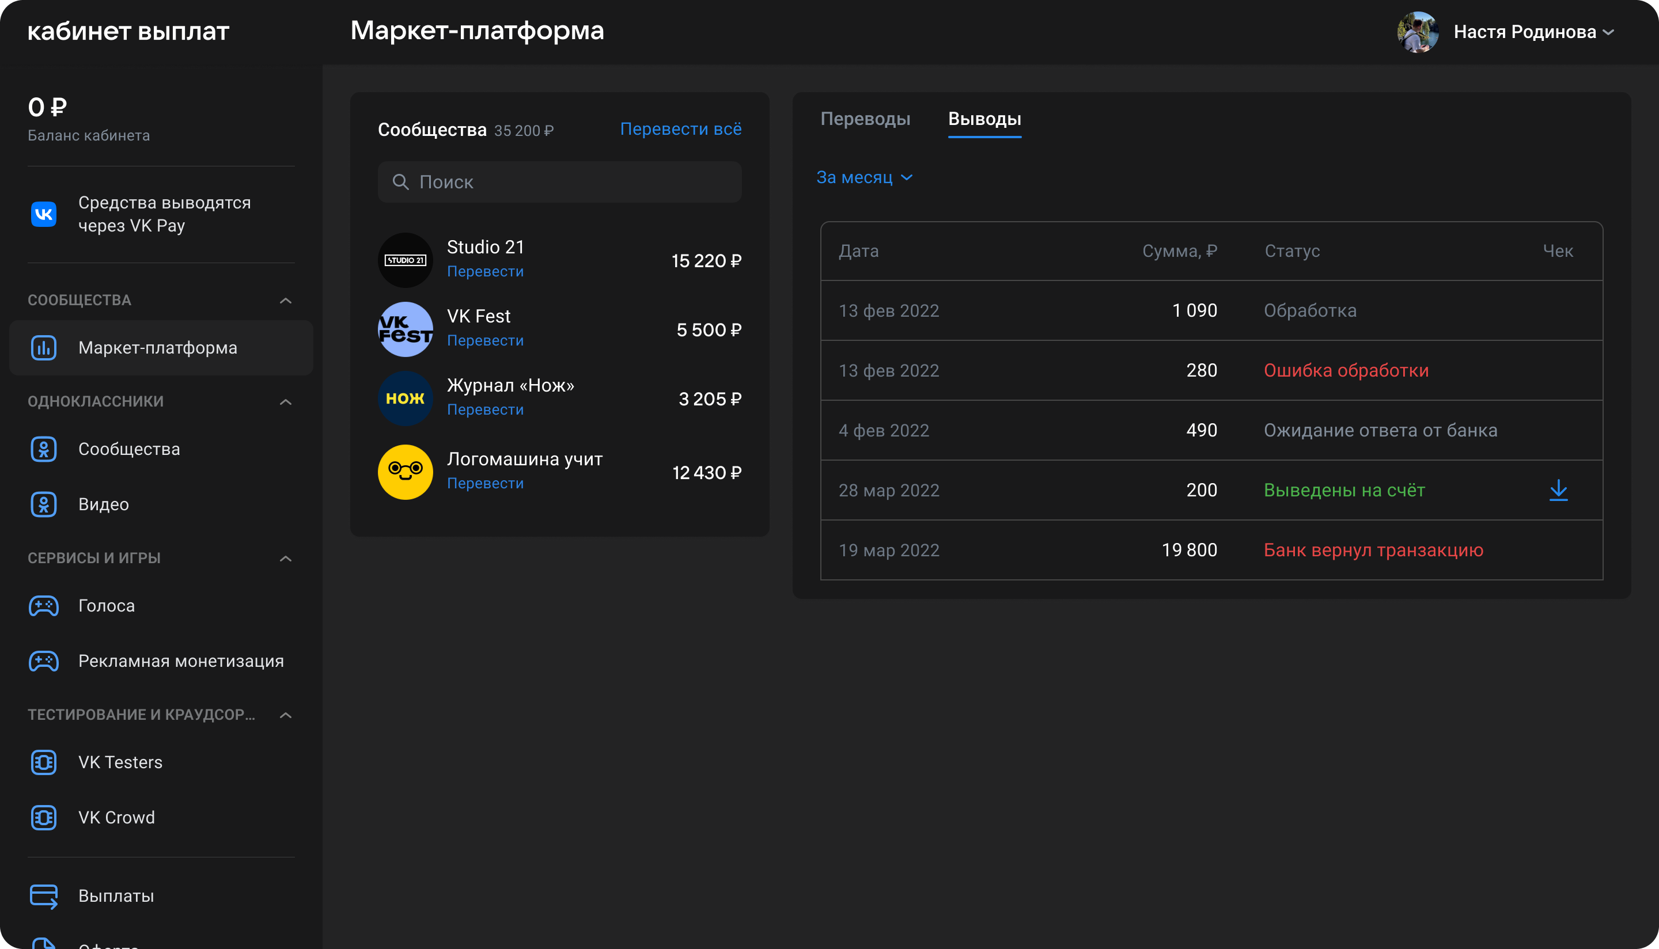Click the Выплаты card icon
The height and width of the screenshot is (949, 1659).
(x=44, y=895)
